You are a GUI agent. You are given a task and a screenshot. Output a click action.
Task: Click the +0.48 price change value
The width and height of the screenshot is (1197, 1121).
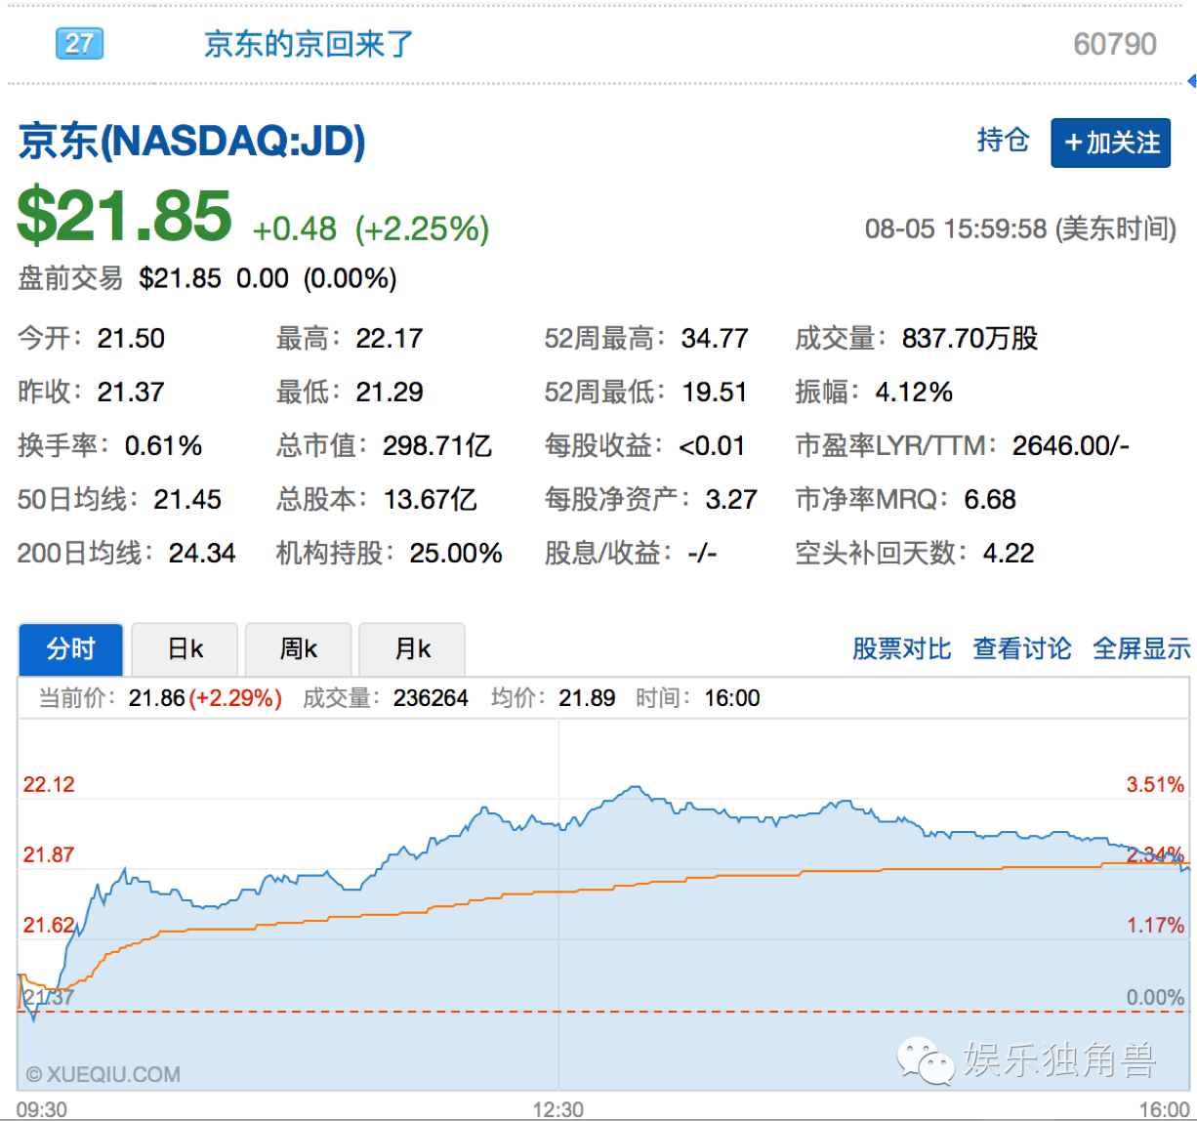(x=295, y=229)
